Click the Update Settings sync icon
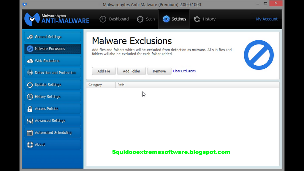The image size is (304, 171). [30, 85]
